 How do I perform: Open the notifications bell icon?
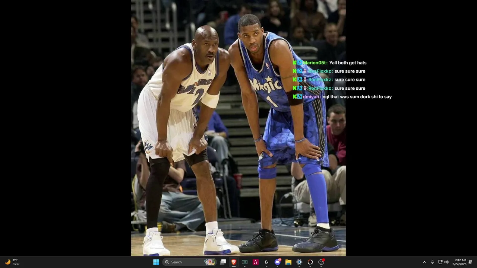470,262
